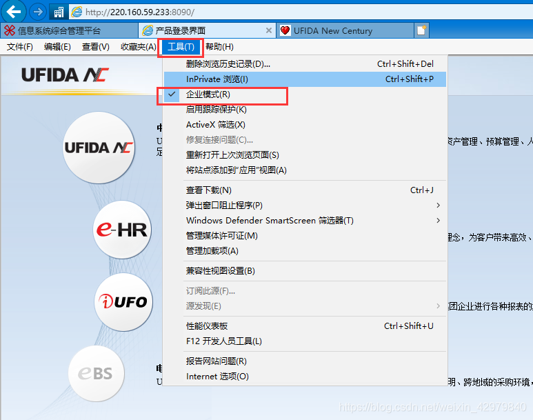Click the red heart icon on UFIDA tab
This screenshot has height=420, width=533.
click(285, 30)
